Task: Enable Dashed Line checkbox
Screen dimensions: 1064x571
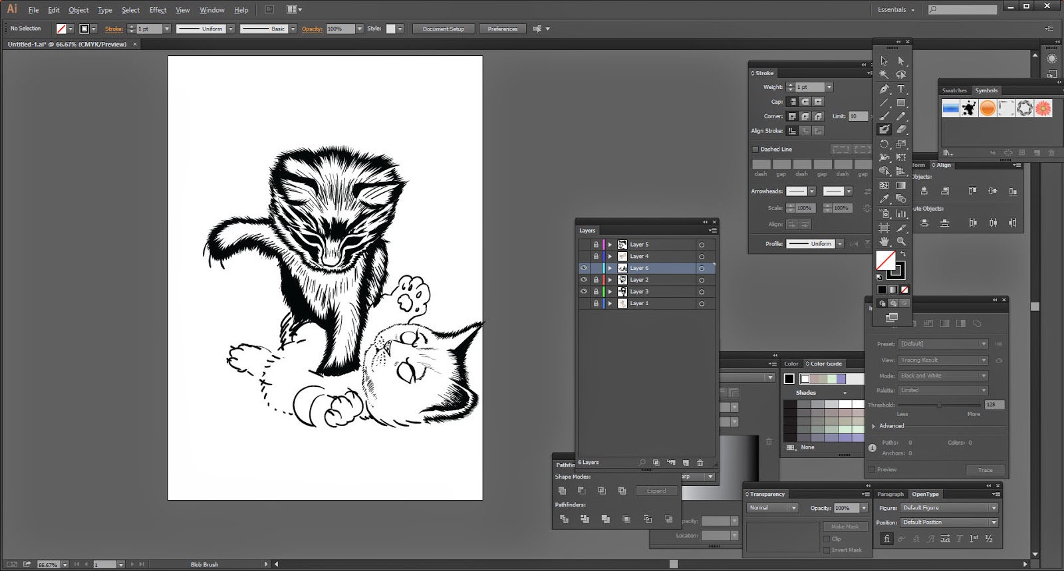Action: click(755, 150)
